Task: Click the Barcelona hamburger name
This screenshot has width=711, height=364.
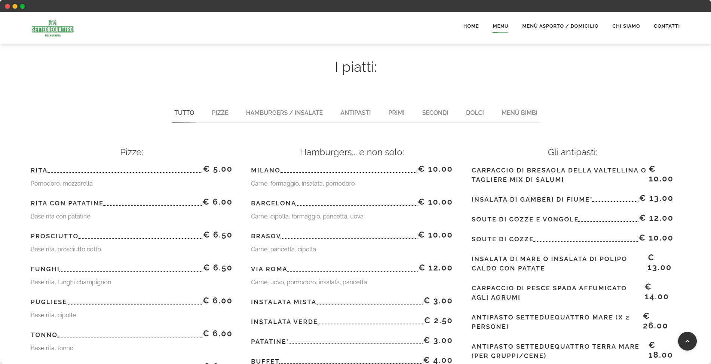Action: click(273, 203)
